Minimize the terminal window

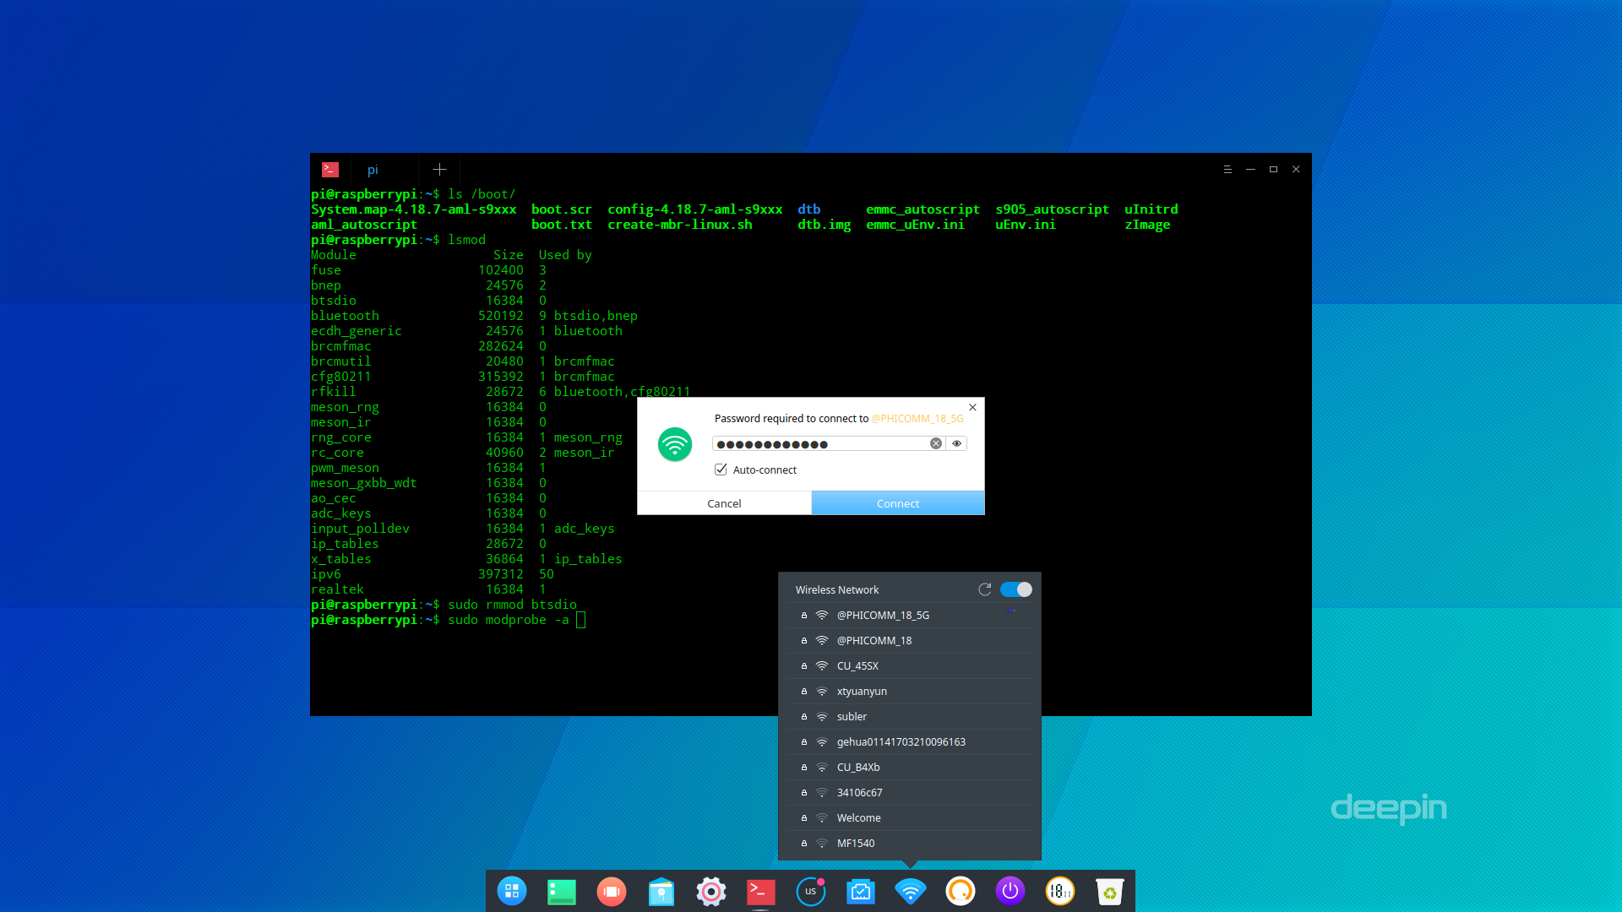click(x=1250, y=170)
